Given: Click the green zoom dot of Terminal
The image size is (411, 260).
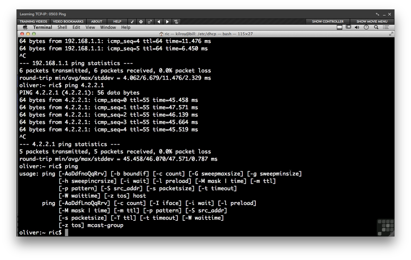Looking at the screenshot, I should point(34,34).
